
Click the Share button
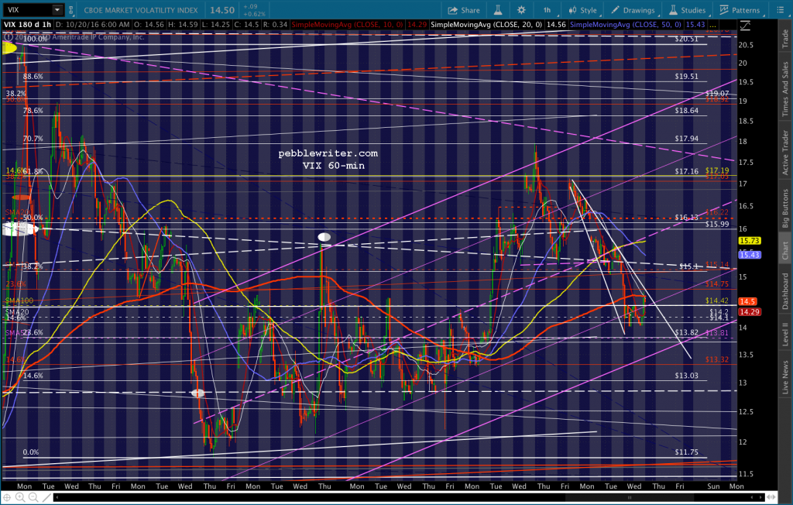tap(464, 10)
